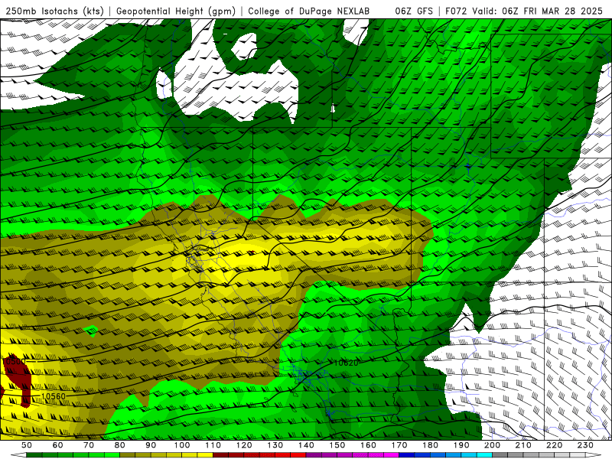This screenshot has height=459, width=612.
Task: Click the 60 kts legend value
Action: coord(57,445)
